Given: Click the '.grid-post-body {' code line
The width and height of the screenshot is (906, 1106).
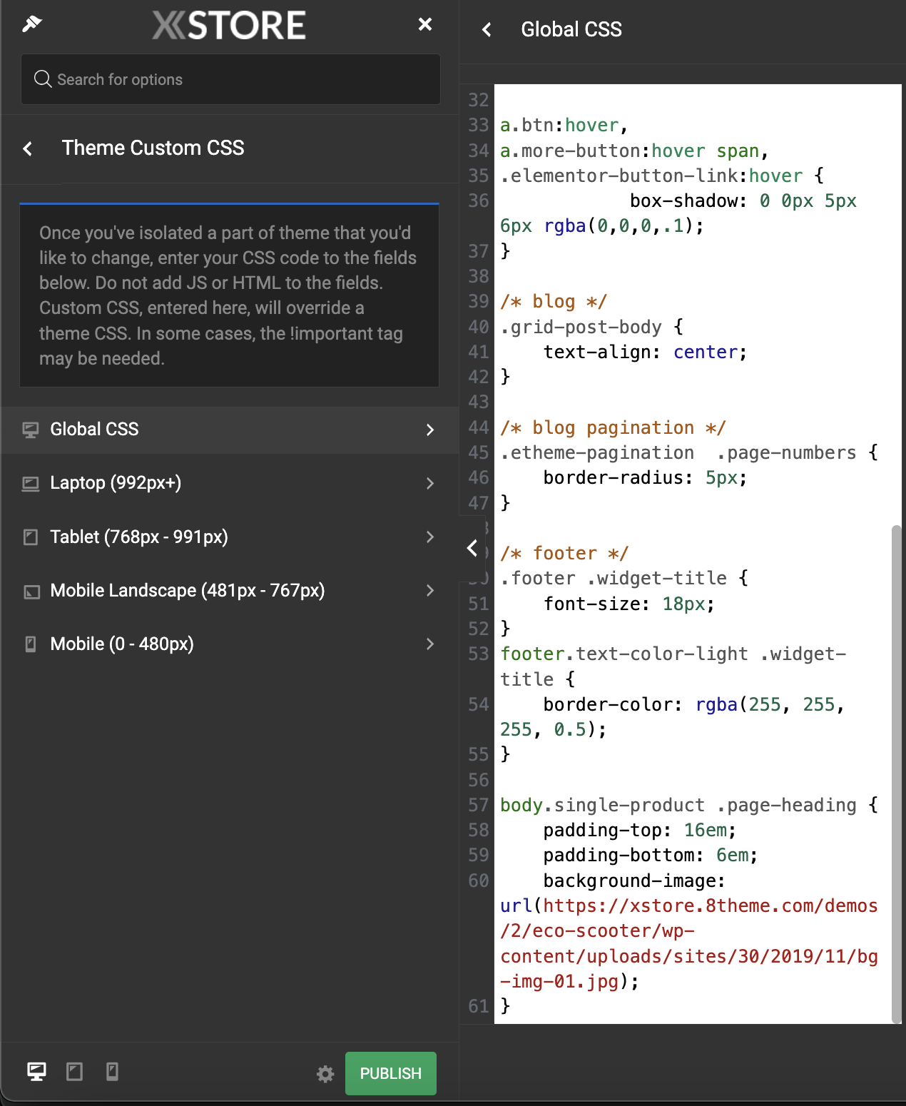Looking at the screenshot, I should 591,327.
